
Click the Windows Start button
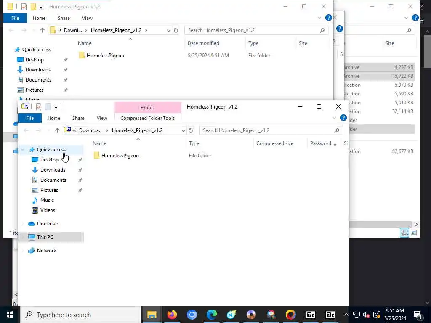pyautogui.click(x=10, y=315)
